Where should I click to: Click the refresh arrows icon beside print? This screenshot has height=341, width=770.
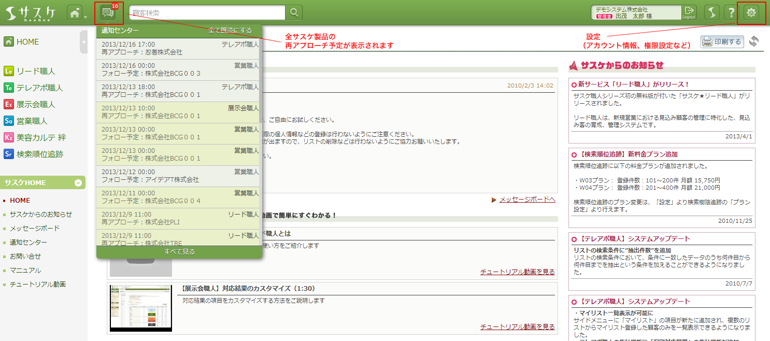(754, 41)
